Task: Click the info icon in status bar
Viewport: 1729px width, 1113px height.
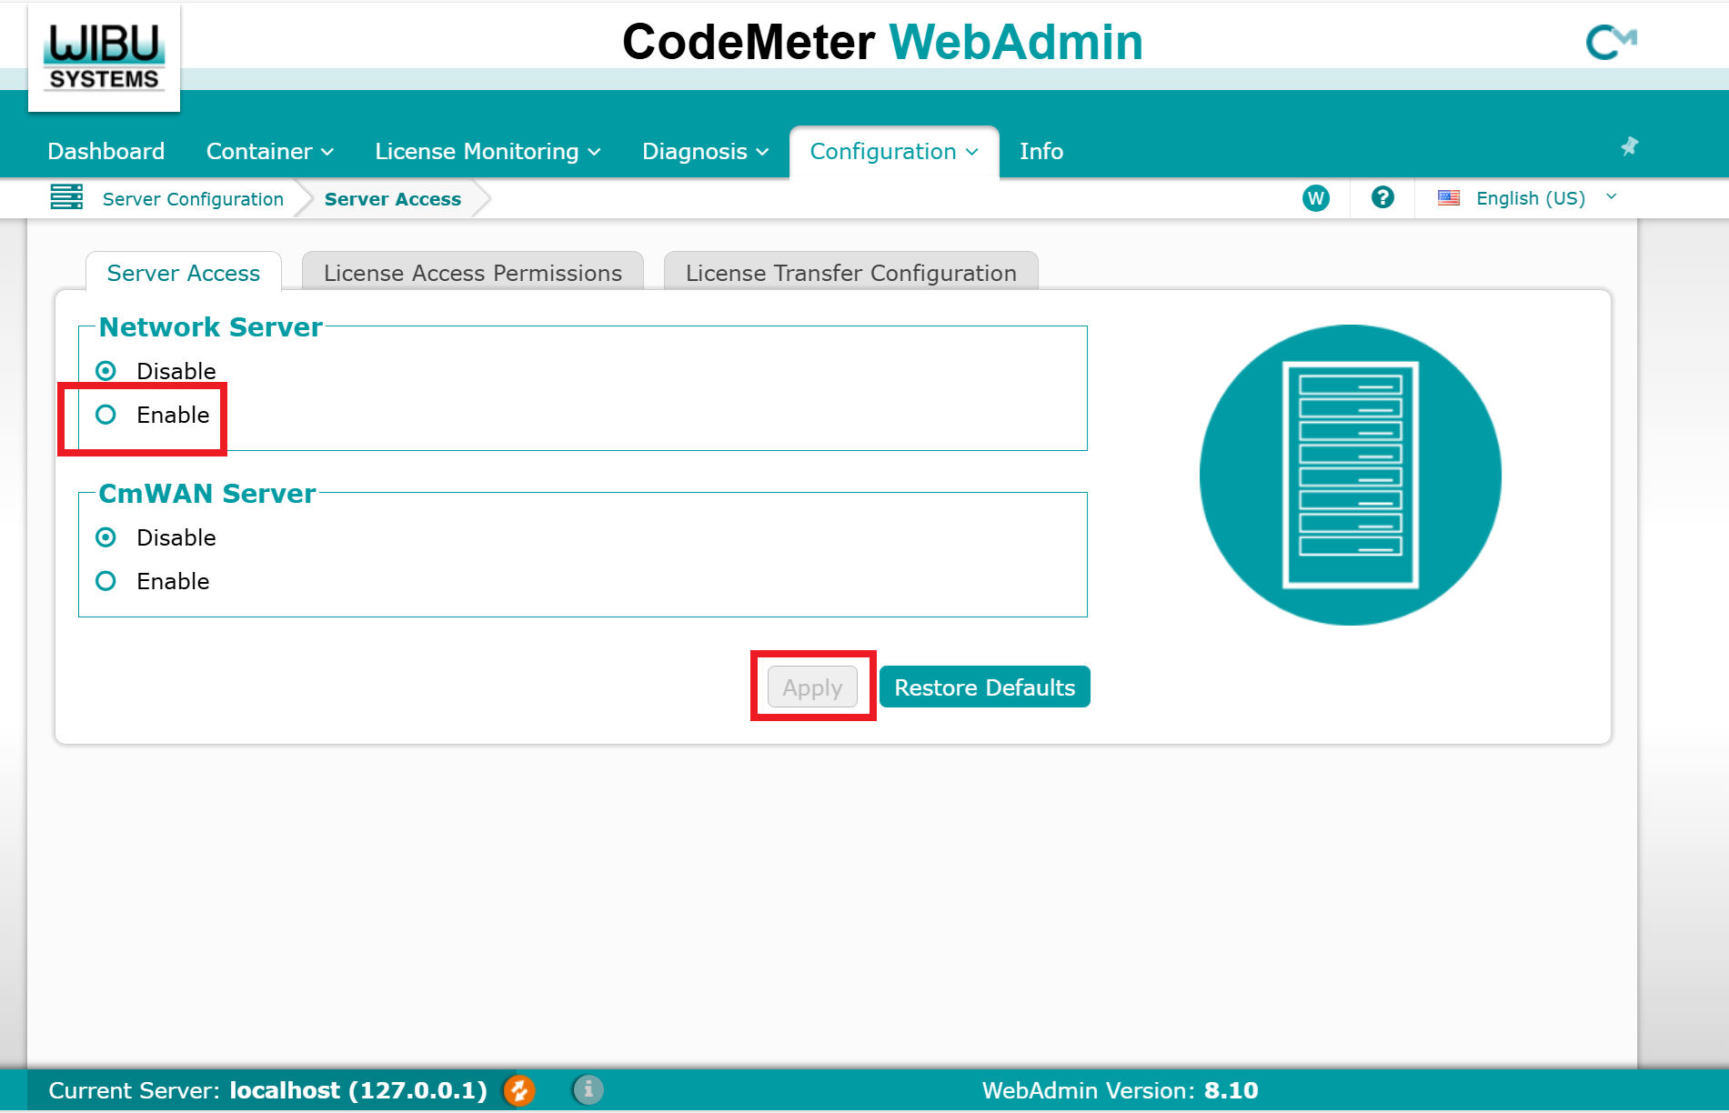Action: coord(588,1089)
